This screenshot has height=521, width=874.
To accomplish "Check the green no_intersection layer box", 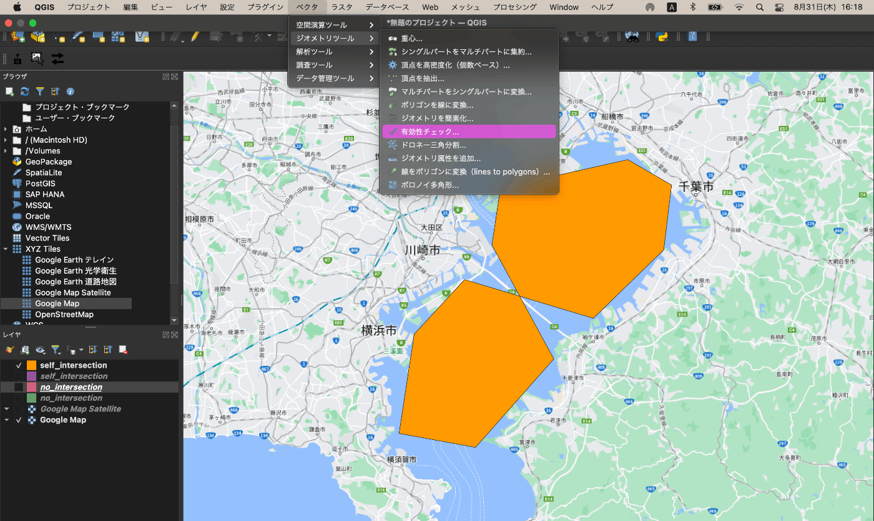I will [19, 398].
